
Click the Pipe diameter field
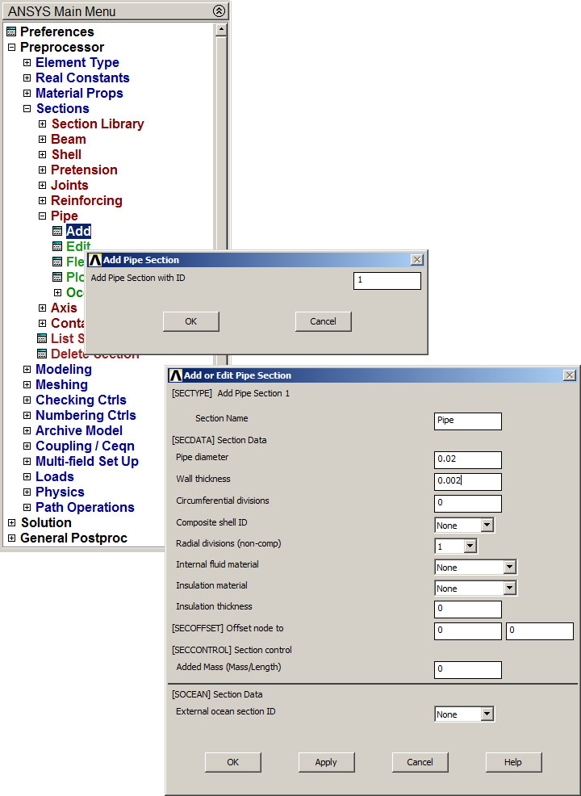pyautogui.click(x=468, y=459)
